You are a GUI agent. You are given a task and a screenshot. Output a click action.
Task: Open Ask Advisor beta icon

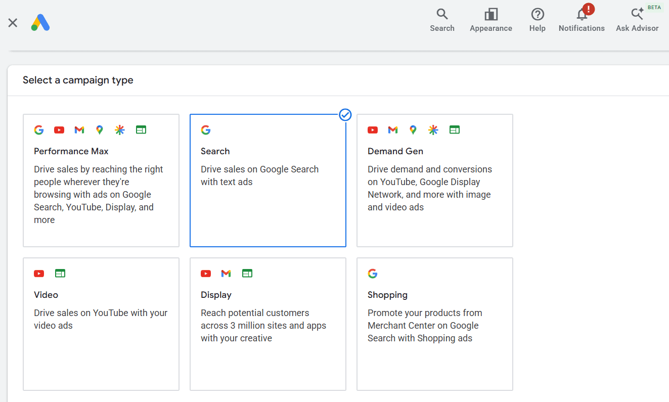point(637,14)
